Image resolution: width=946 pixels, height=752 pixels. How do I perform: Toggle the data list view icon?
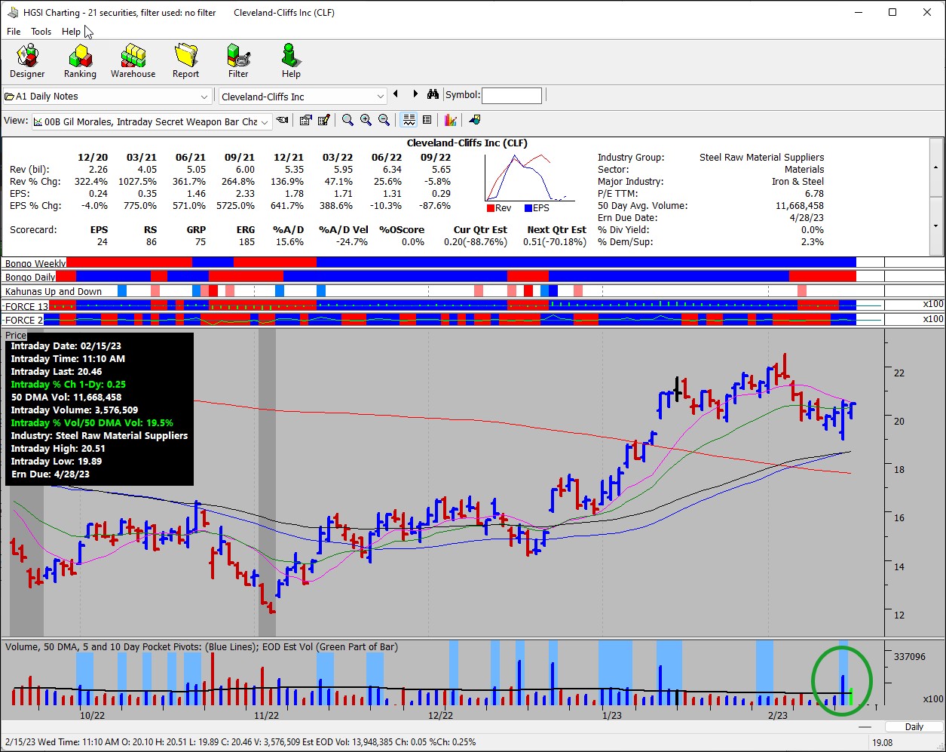pos(427,121)
